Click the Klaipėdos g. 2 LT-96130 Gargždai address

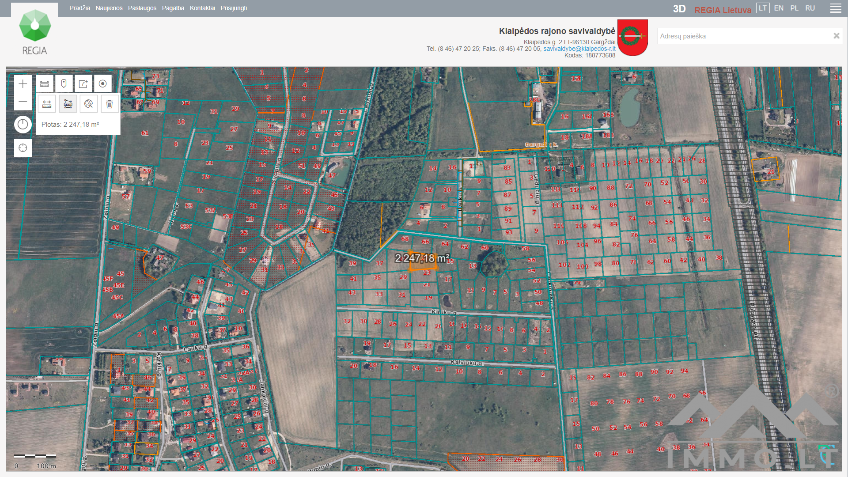[569, 42]
